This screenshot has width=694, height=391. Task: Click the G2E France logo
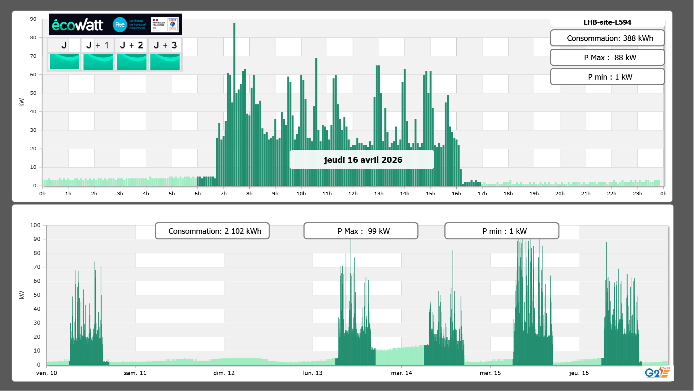point(657,372)
